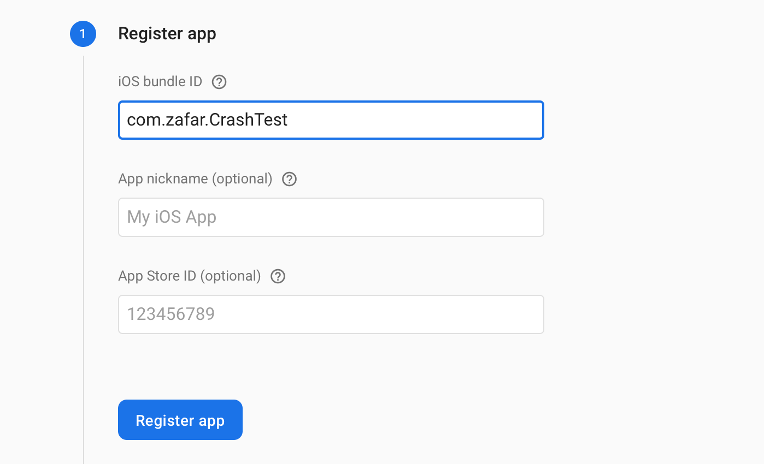The height and width of the screenshot is (464, 764).
Task: Select the App Store ID field showing 123456789
Action: click(x=331, y=314)
